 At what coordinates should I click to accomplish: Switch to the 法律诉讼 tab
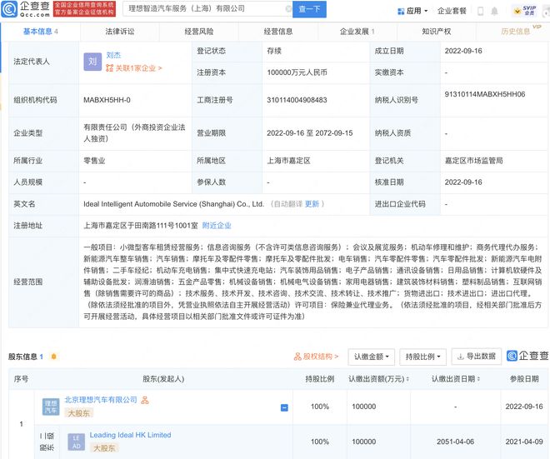tap(120, 32)
